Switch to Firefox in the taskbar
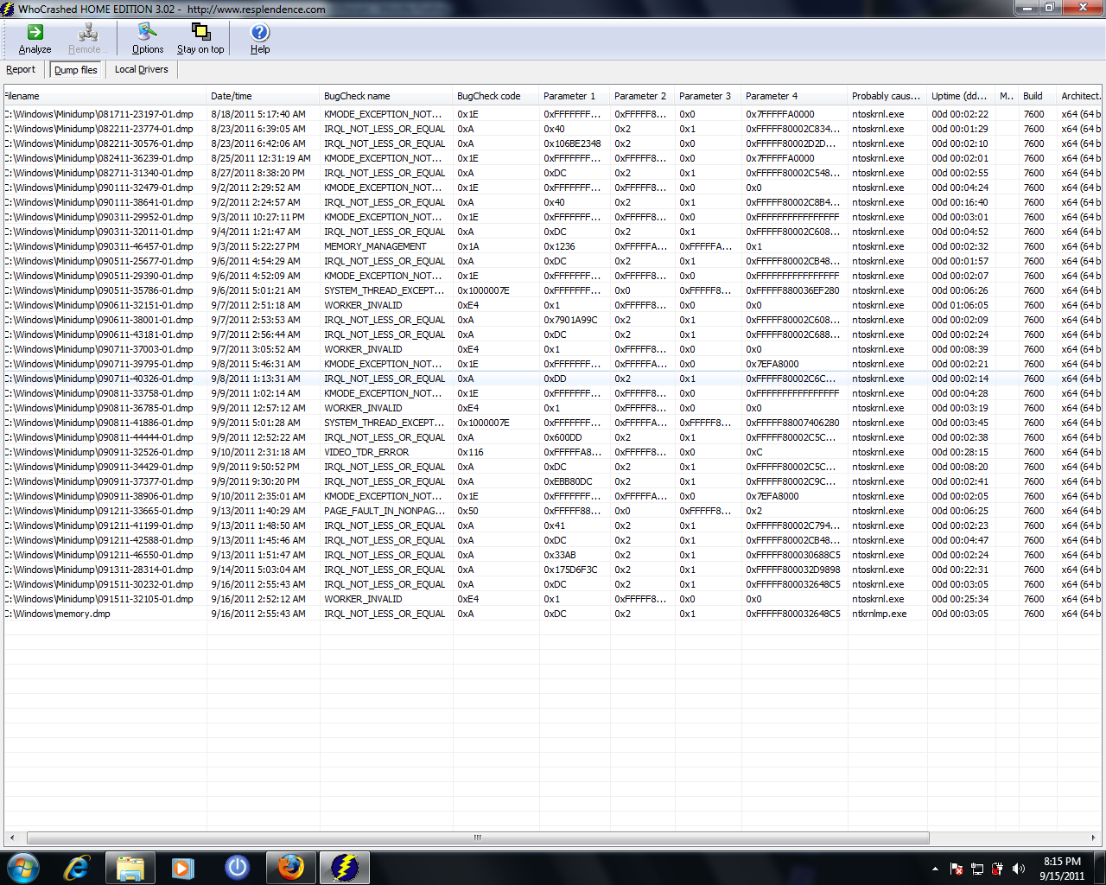 pyautogui.click(x=291, y=868)
